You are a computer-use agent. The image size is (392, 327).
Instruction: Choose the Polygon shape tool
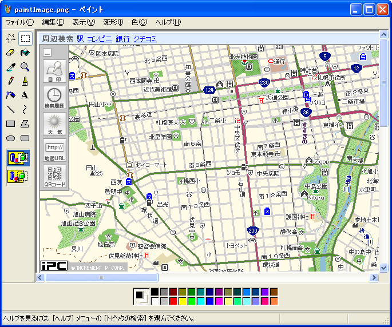(x=25, y=123)
